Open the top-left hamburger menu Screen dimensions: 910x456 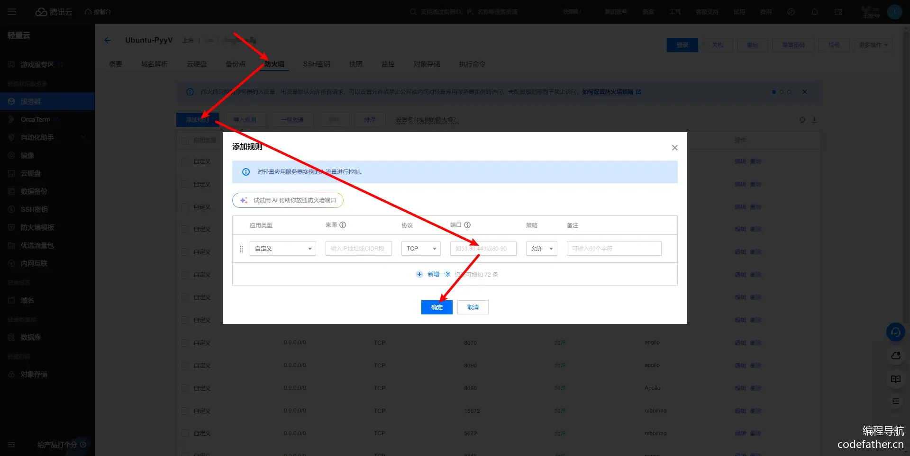[x=12, y=12]
